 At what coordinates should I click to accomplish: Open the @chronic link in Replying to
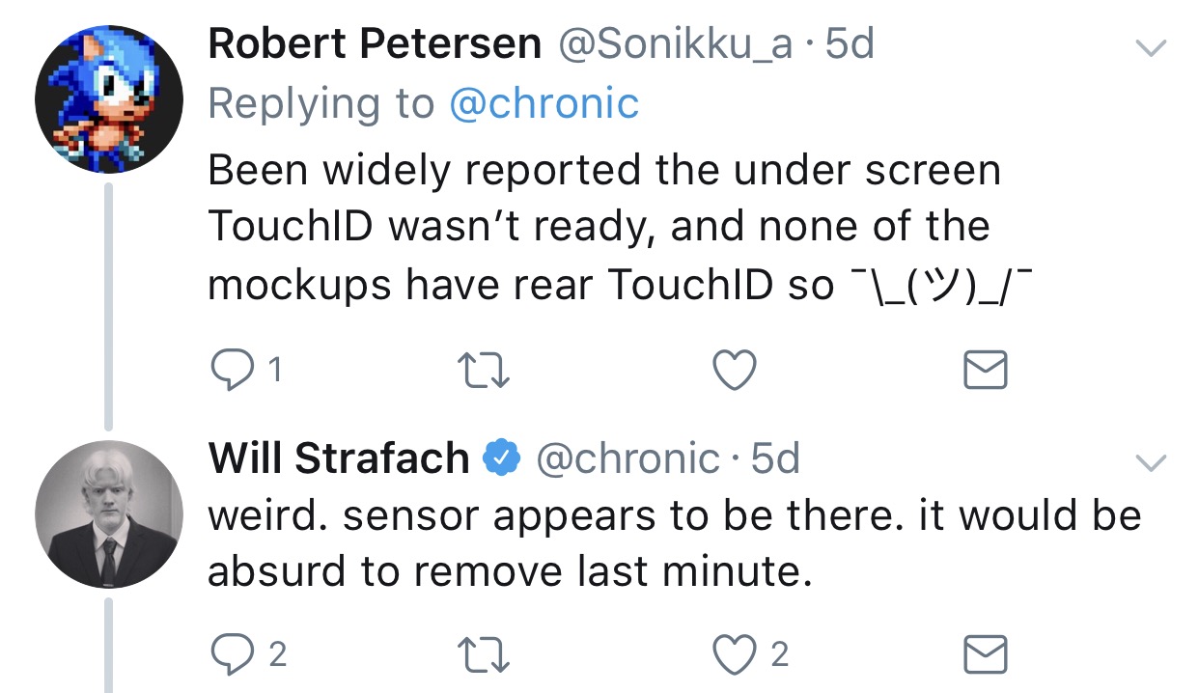[544, 103]
